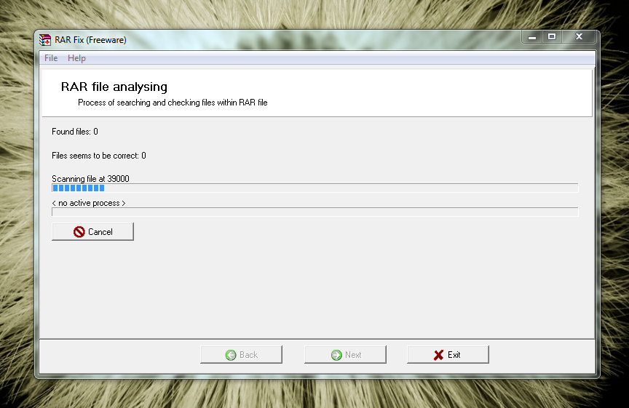This screenshot has width=629, height=408.
Task: Cancel the RAR file scan
Action: [x=92, y=232]
